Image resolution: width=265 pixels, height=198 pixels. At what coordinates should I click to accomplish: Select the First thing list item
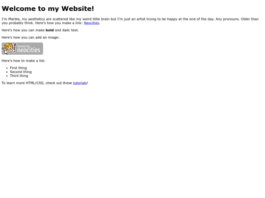18,68
